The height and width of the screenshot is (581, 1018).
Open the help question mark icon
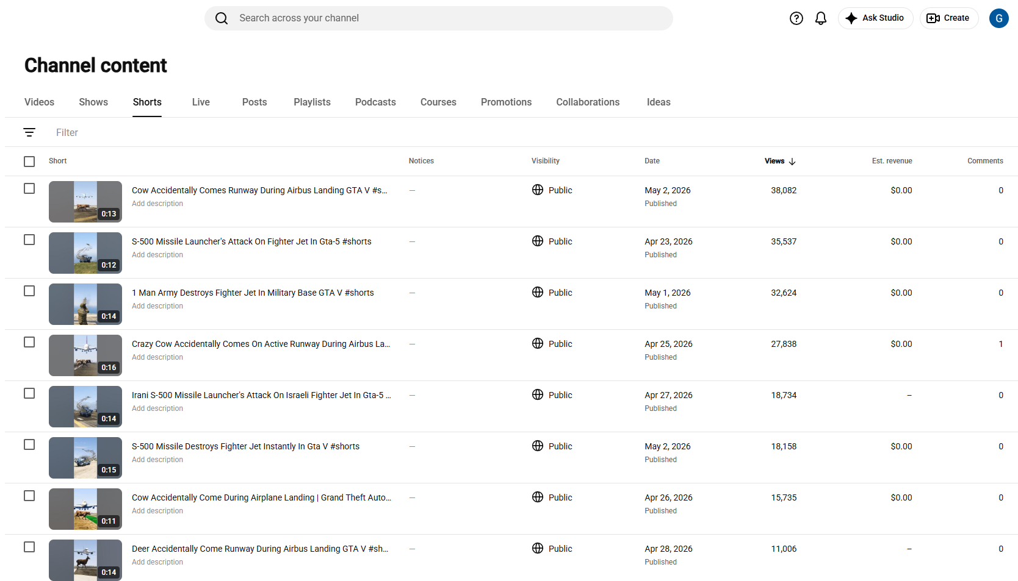click(796, 18)
